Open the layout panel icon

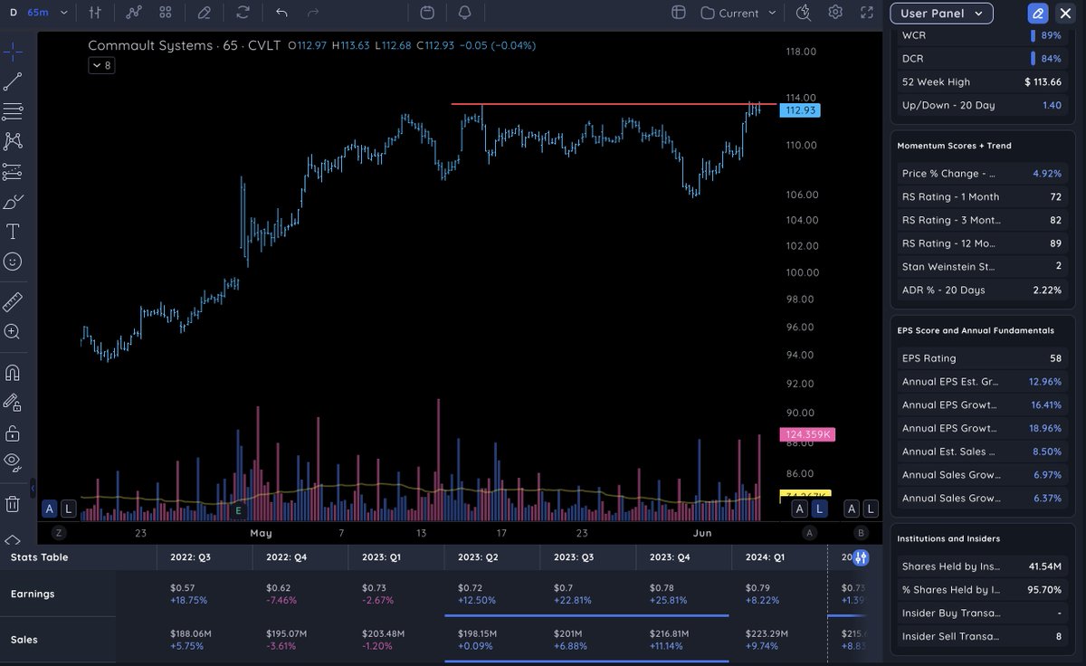click(x=678, y=13)
